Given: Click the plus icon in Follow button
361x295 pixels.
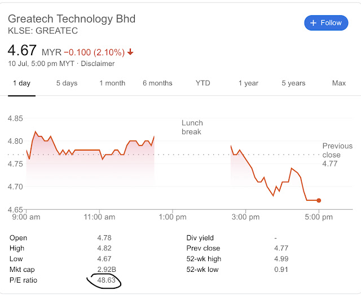Looking at the screenshot, I should (313, 23).
